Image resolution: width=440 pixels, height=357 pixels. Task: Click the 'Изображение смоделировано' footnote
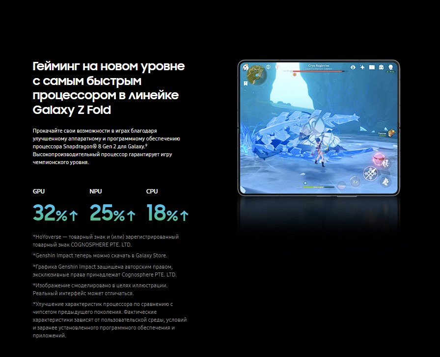click(x=100, y=289)
